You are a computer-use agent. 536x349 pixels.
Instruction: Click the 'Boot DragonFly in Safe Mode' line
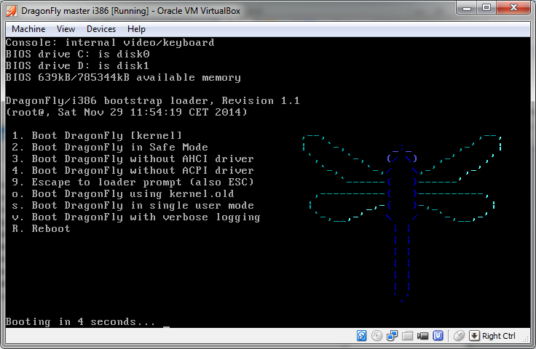pyautogui.click(x=109, y=147)
